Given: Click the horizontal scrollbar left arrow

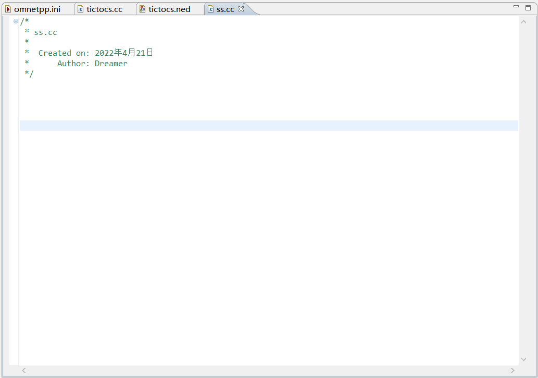Looking at the screenshot, I should click(x=23, y=370).
